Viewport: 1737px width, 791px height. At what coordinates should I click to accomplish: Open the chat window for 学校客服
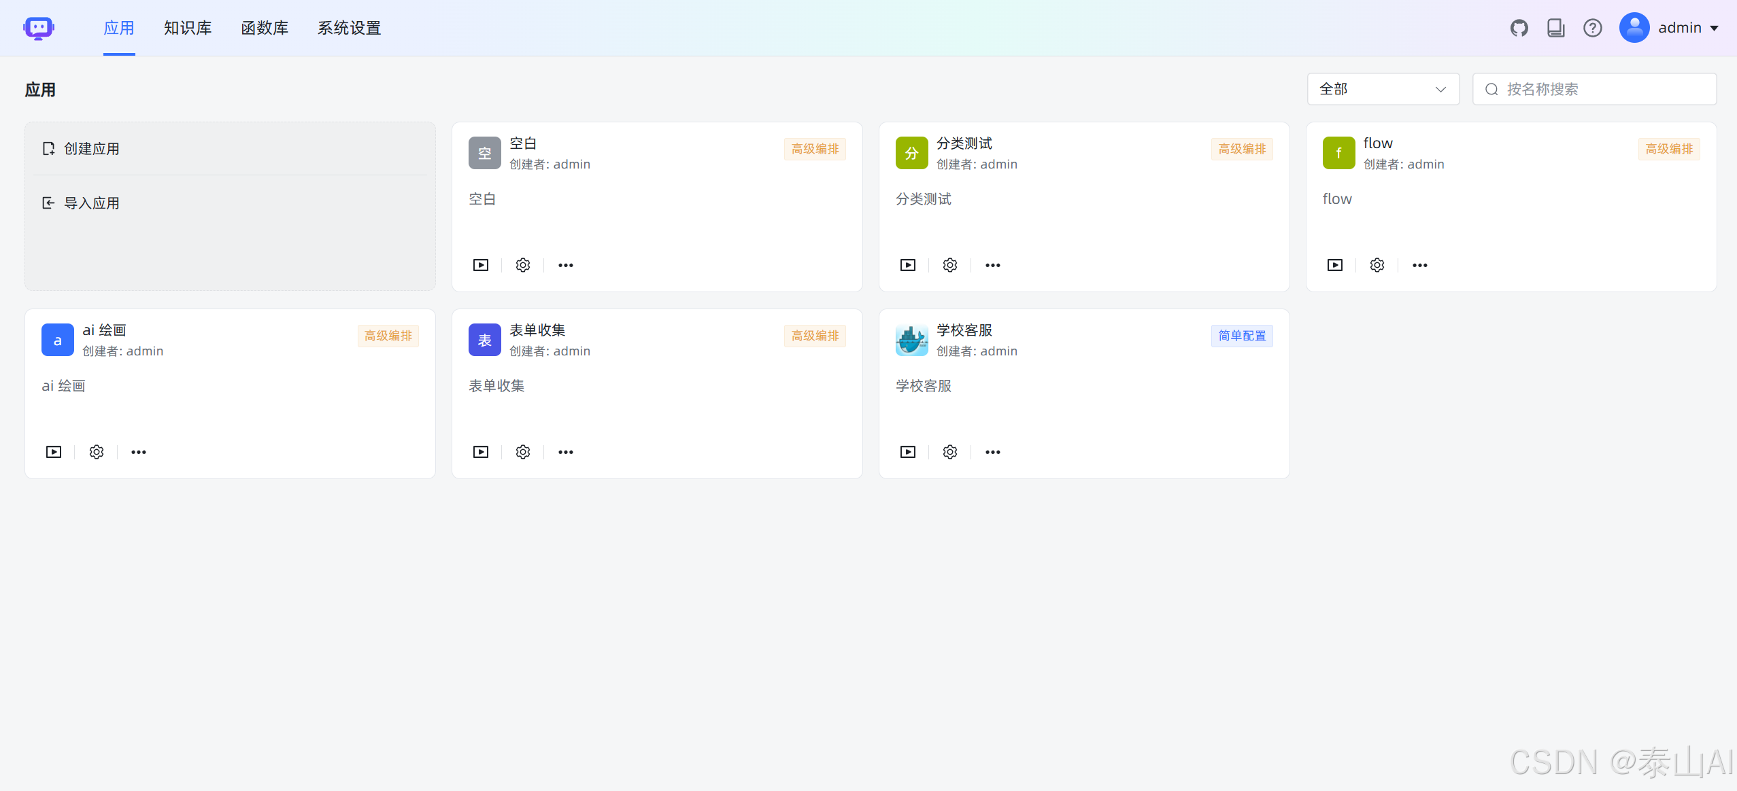coord(907,451)
